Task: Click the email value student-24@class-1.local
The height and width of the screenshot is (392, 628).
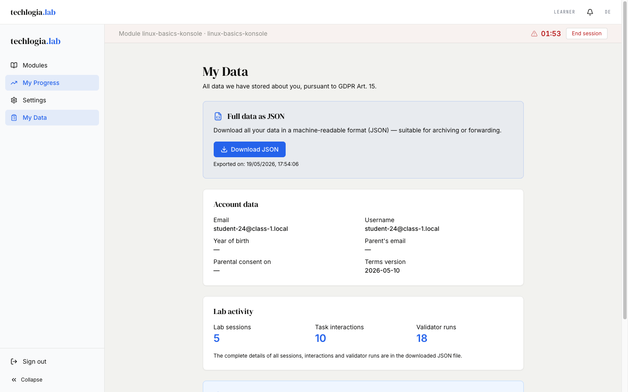Action: [x=251, y=229]
